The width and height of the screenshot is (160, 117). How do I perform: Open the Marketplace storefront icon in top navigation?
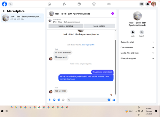[94, 4]
